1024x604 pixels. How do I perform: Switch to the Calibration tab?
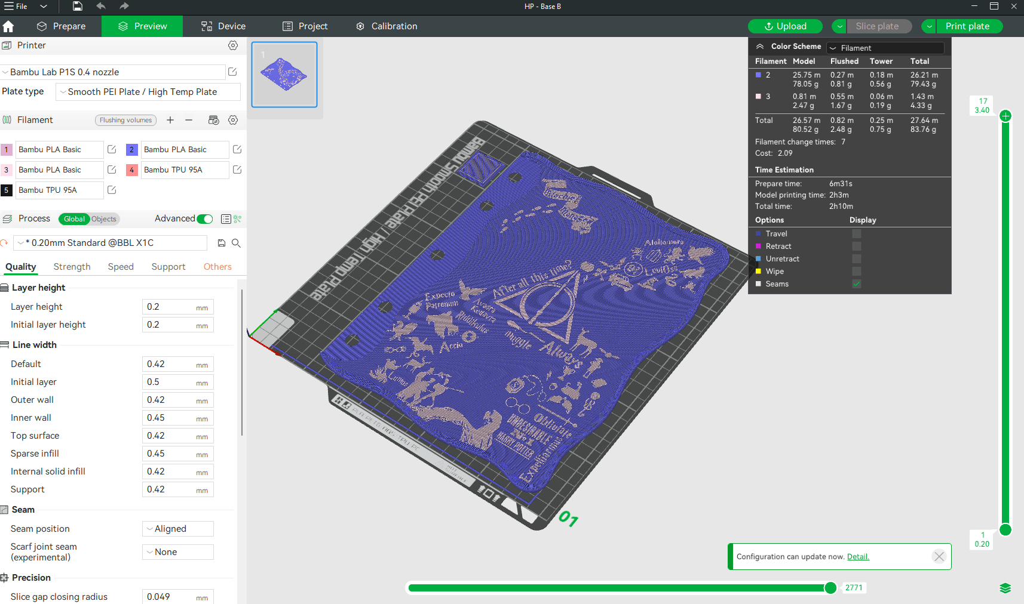pyautogui.click(x=387, y=26)
